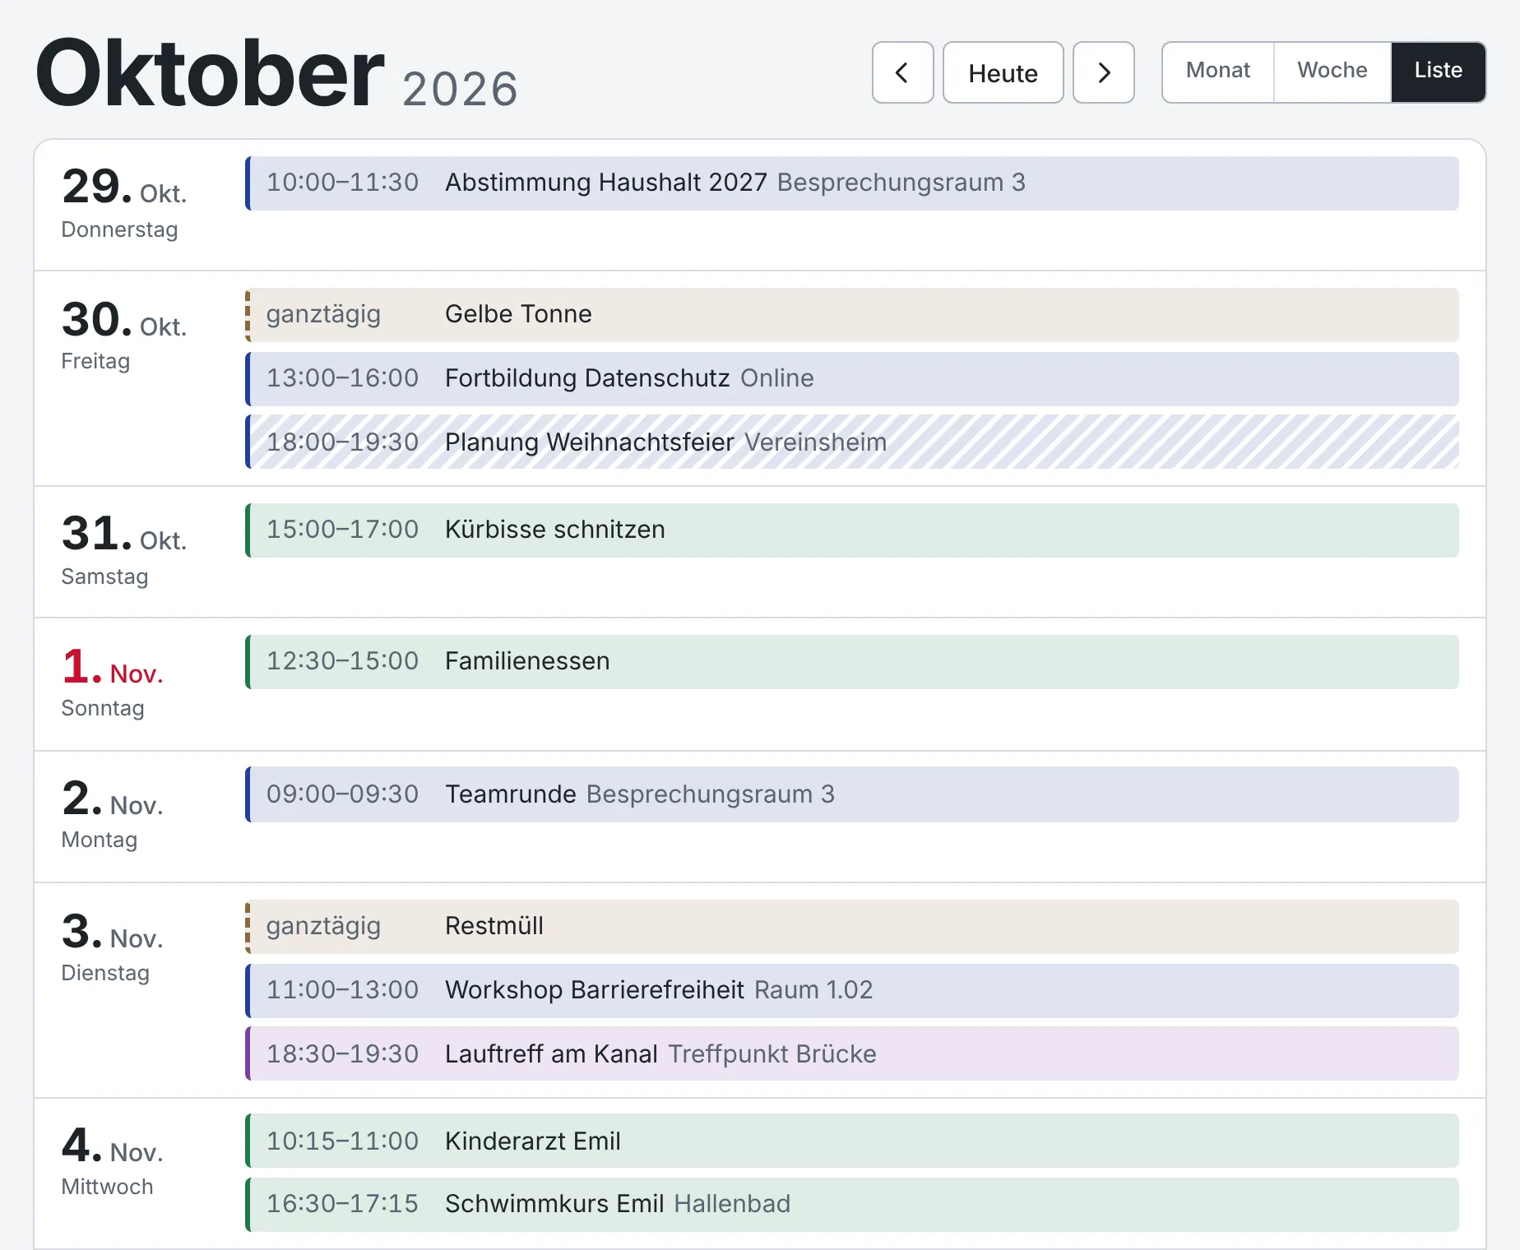Image resolution: width=1520 pixels, height=1250 pixels.
Task: Switch to Monat view
Action: (1217, 72)
